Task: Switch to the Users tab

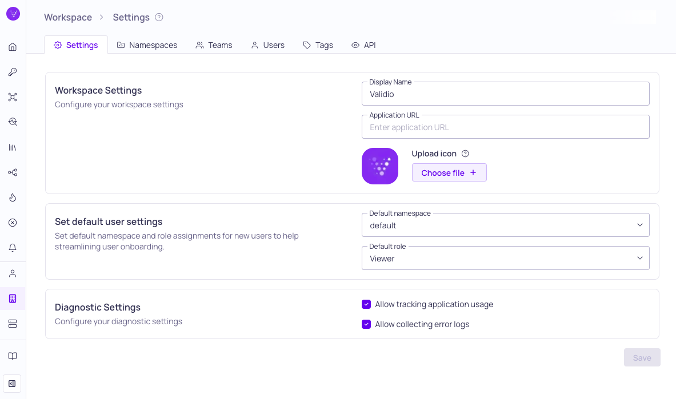Action: click(268, 45)
